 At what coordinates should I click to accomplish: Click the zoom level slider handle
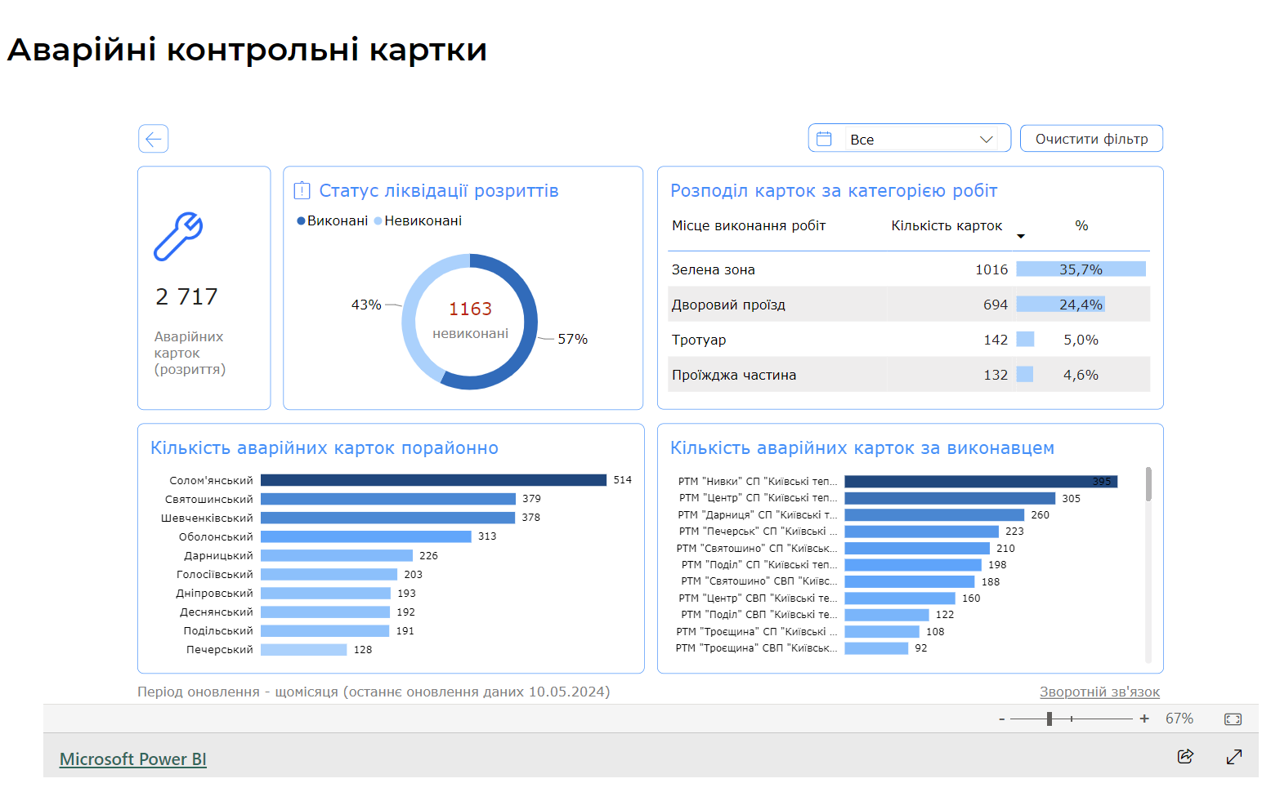pos(1050,719)
